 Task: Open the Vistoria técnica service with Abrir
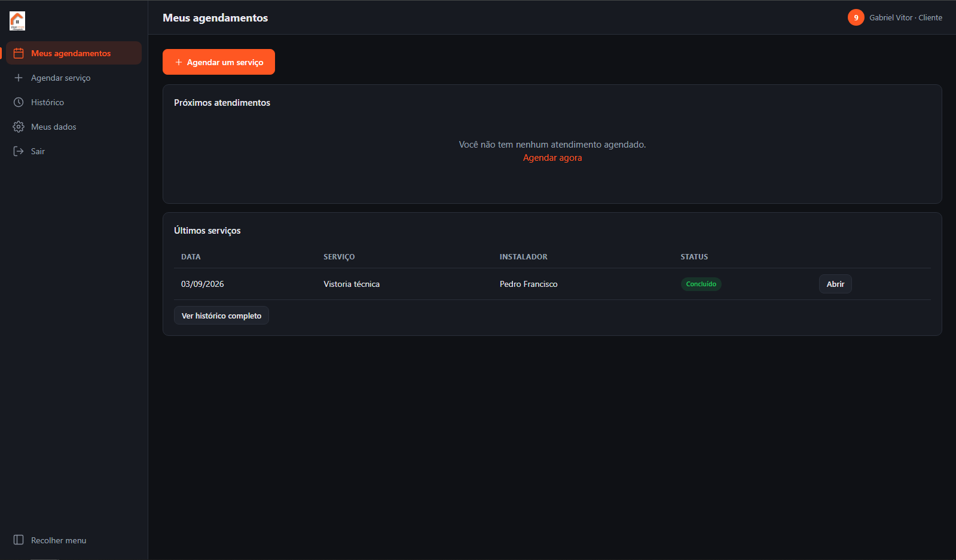pyautogui.click(x=835, y=284)
